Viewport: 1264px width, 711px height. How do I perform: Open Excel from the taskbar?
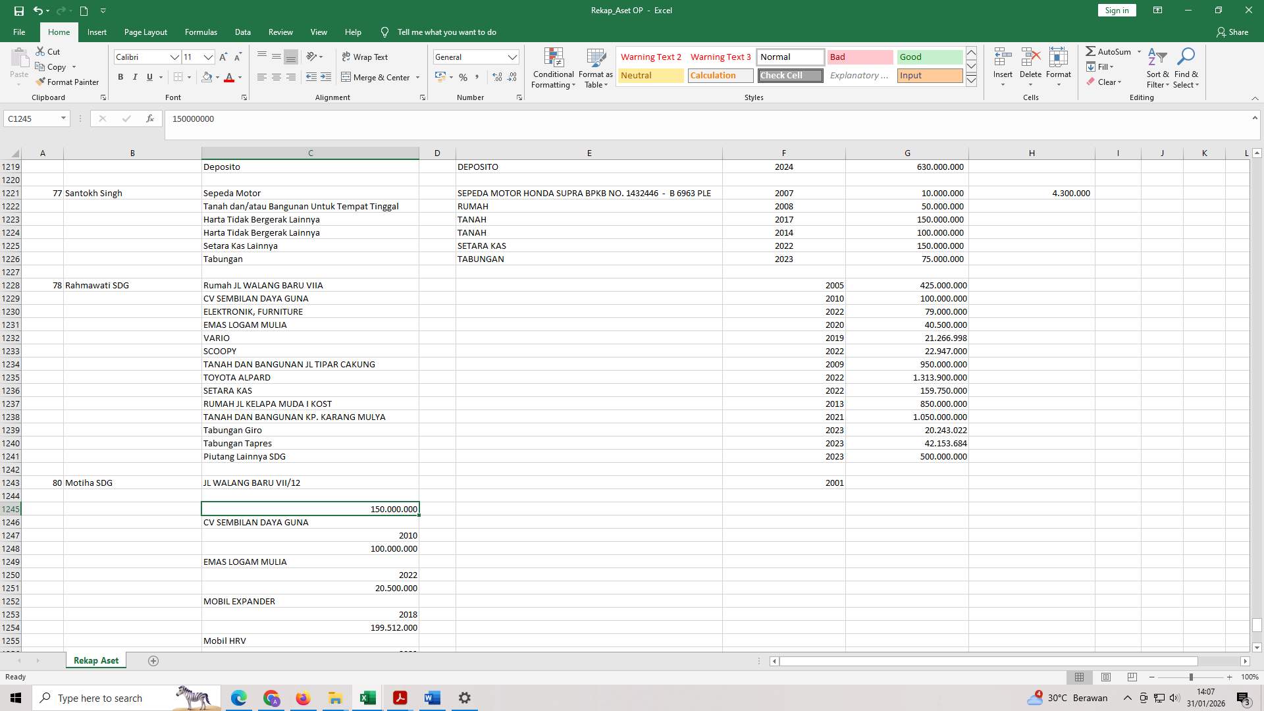point(367,697)
